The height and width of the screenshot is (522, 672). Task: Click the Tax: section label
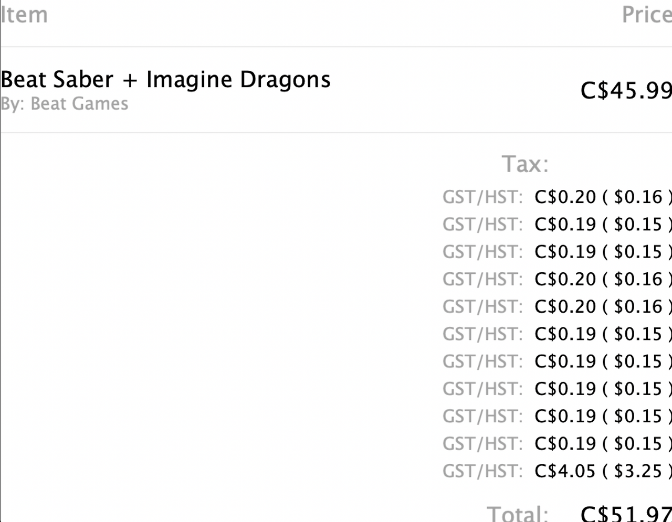tap(525, 164)
